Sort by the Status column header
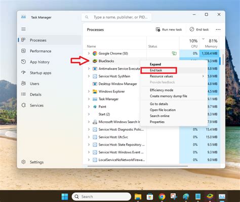The width and height of the screenshot is (240, 202). pyautogui.click(x=163, y=43)
